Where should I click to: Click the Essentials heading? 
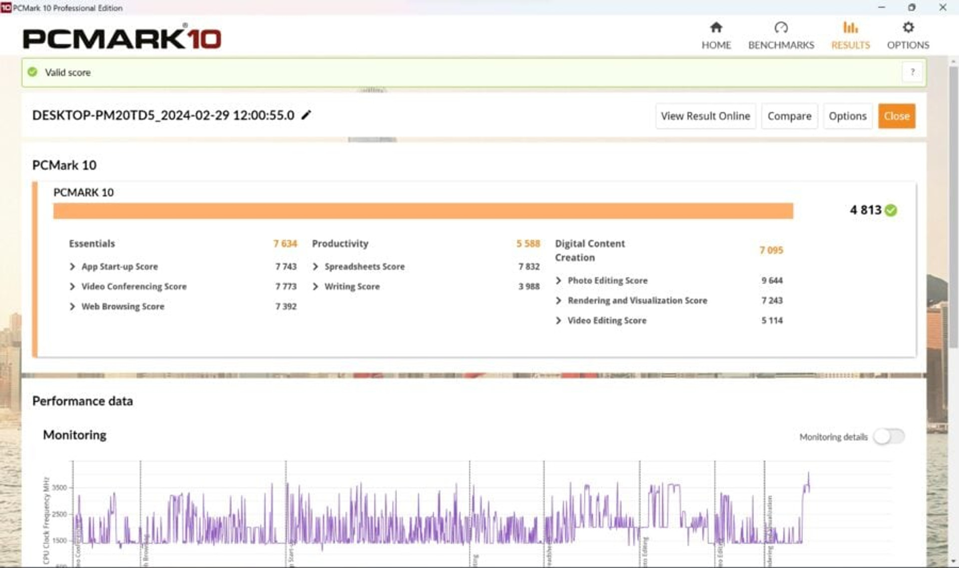point(92,243)
